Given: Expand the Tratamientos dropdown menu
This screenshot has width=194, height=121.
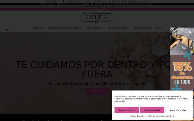Looking at the screenshot, I should click(x=94, y=28).
